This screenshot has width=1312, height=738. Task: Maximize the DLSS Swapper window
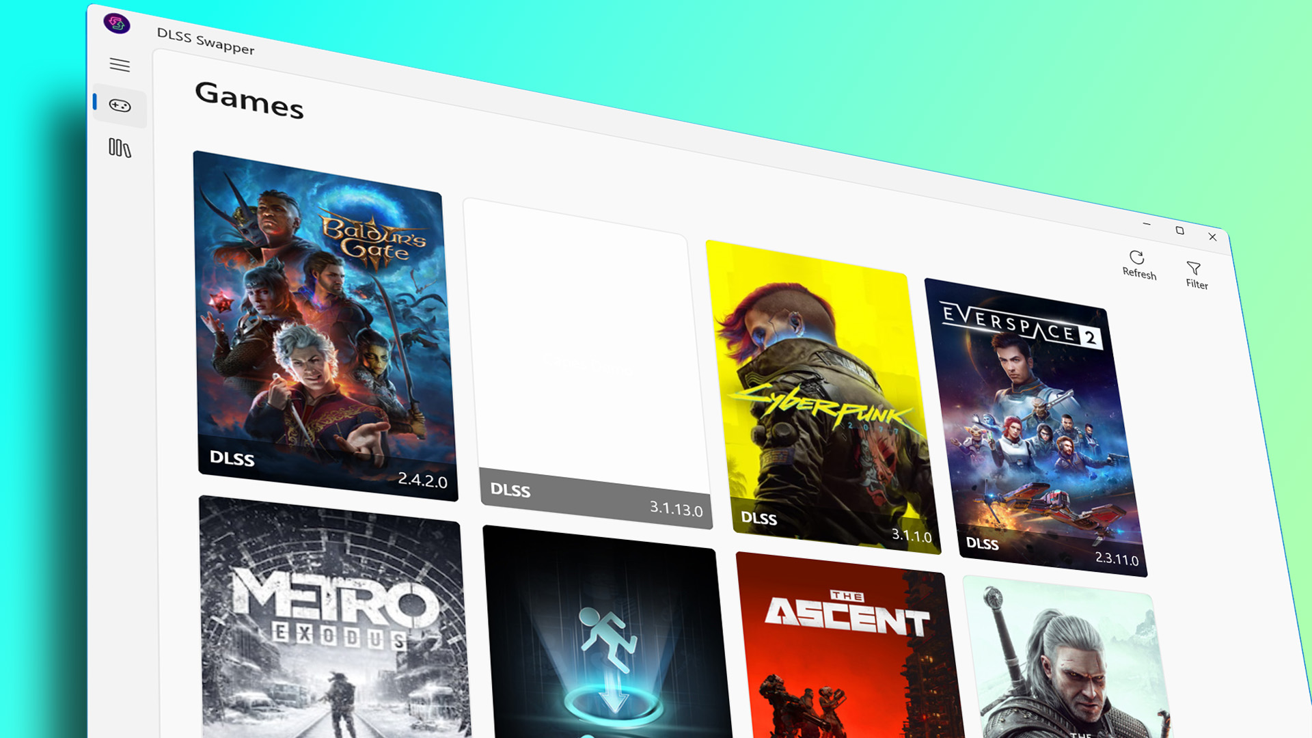(x=1179, y=230)
